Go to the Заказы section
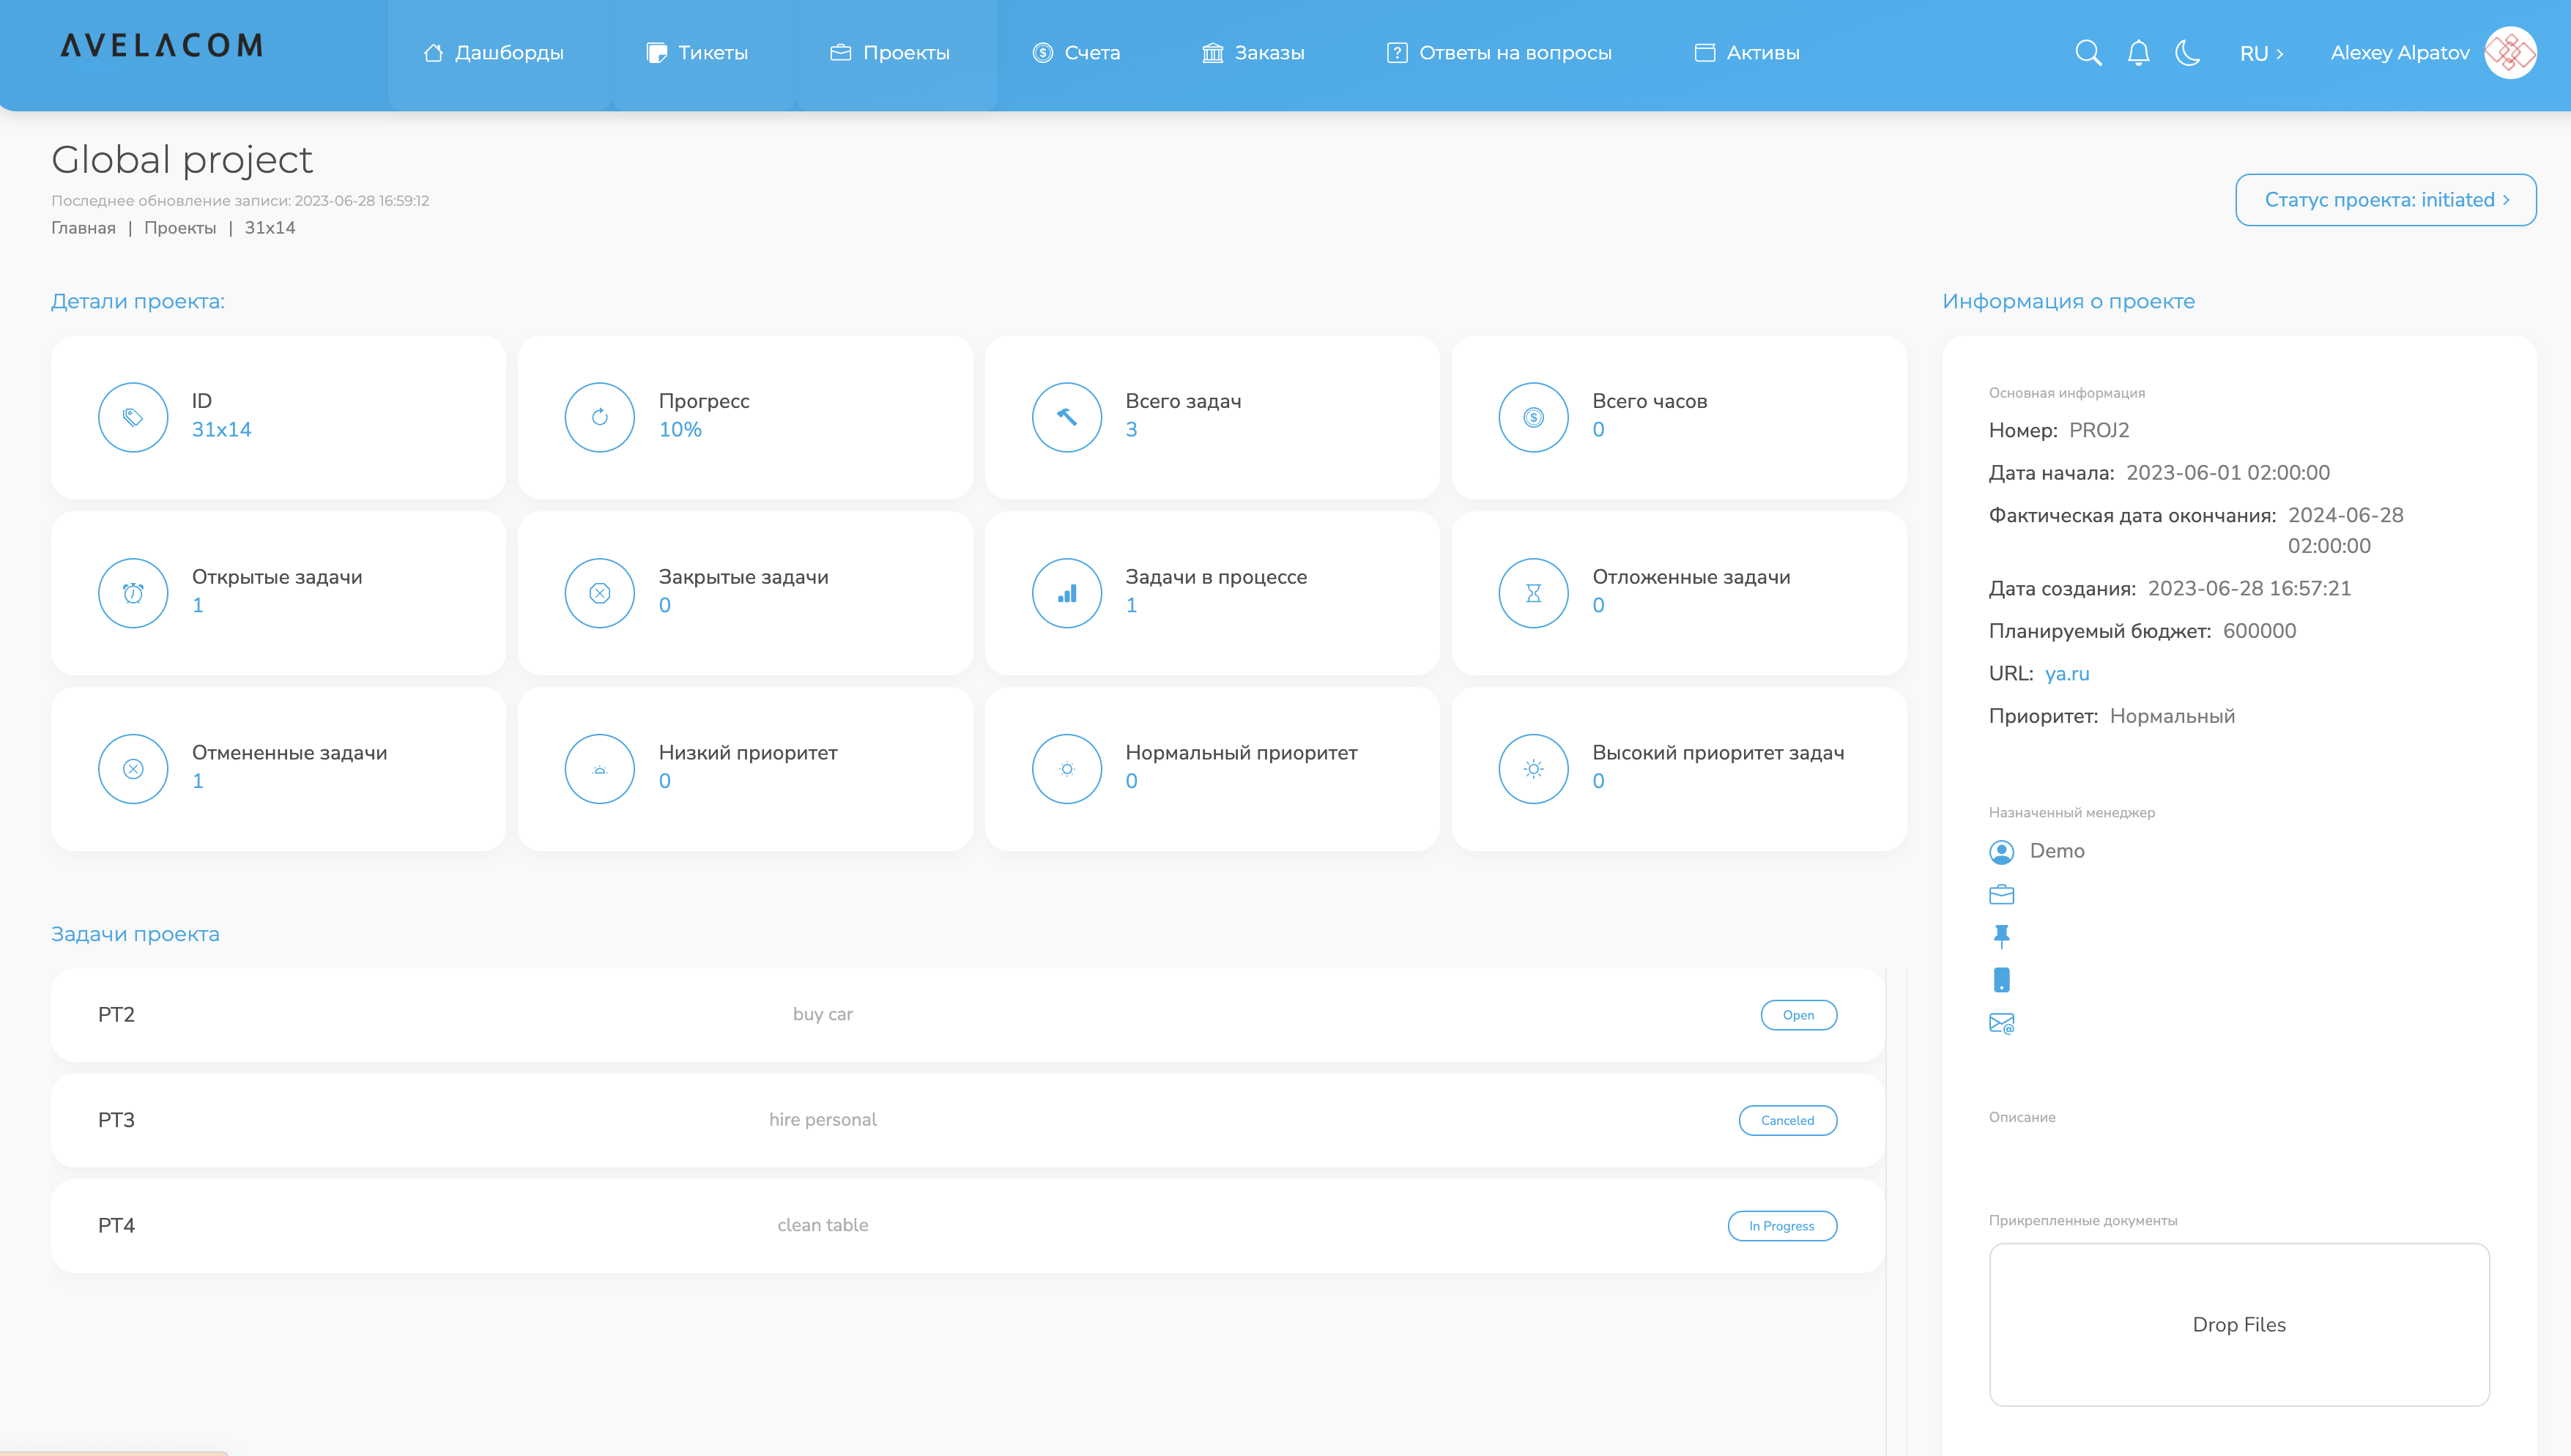Screen dimensions: 2571x1456 [x=1253, y=53]
